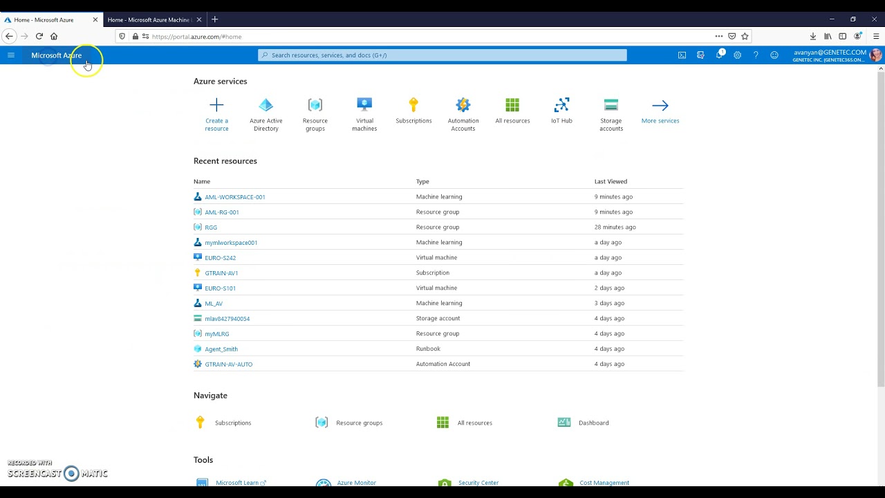Go to Dashboard under Navigate
This screenshot has height=498, width=885.
coord(594,423)
